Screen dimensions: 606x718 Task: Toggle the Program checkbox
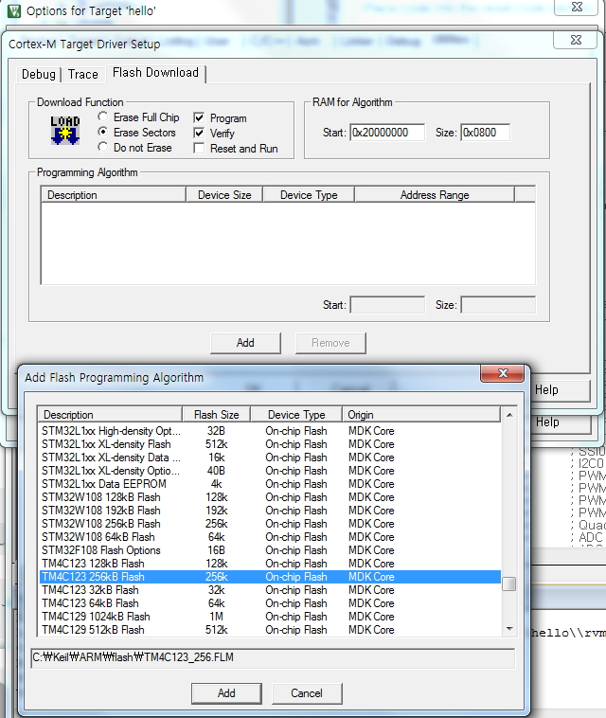199,118
